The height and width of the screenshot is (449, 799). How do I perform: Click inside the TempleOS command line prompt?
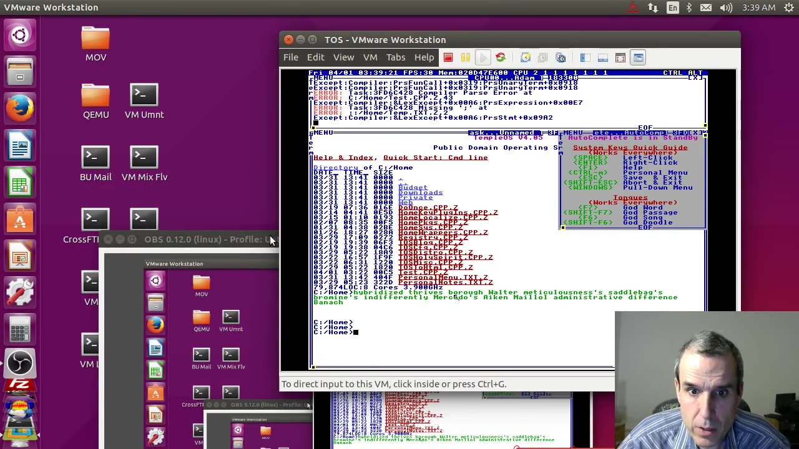[x=355, y=332]
